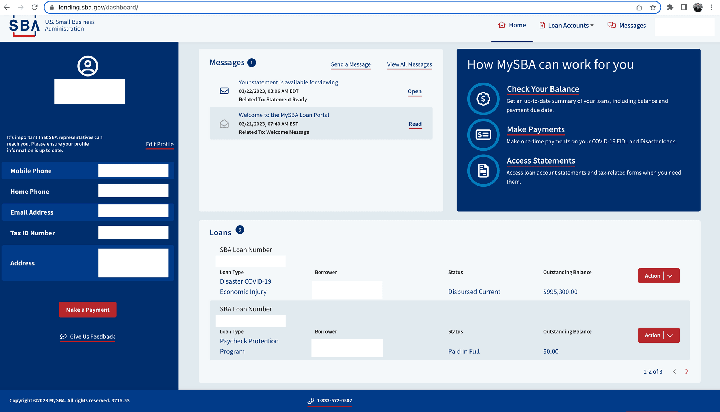Click the Tax ID Number field value
Viewport: 720px width, 412px height.
[133, 232]
